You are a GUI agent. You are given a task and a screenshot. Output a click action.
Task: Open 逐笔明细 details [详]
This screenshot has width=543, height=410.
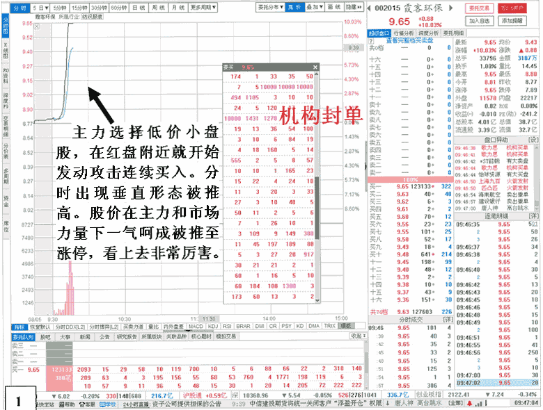533,215
